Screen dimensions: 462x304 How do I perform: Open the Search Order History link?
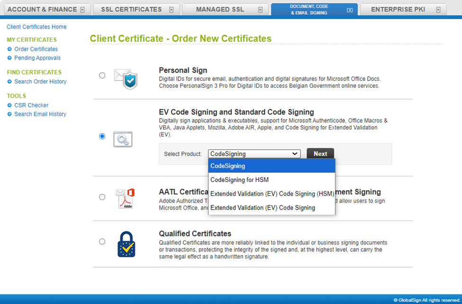(x=40, y=82)
